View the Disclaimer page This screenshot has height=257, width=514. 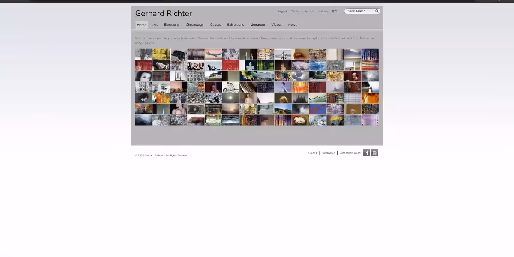(x=328, y=152)
